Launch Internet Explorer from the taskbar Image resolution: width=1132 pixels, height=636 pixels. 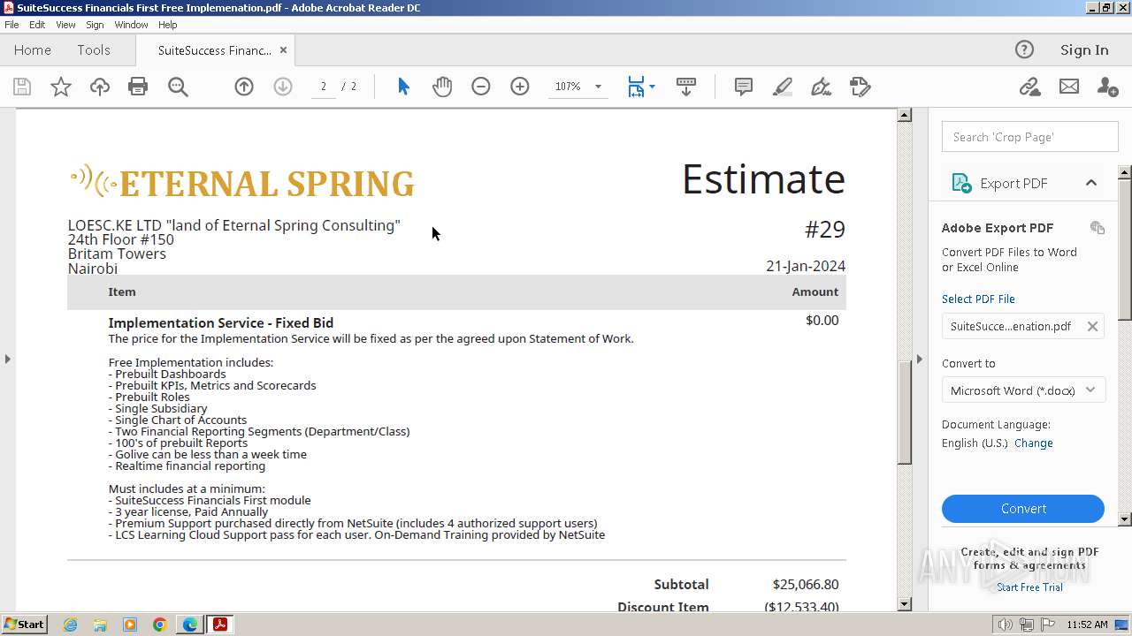[70, 625]
